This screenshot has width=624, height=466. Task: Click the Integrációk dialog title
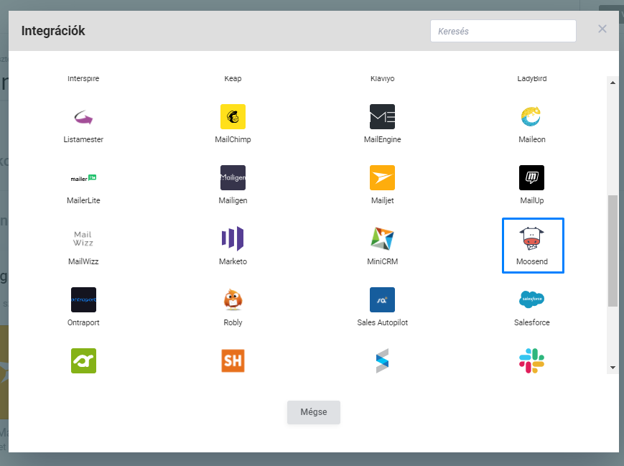(53, 31)
